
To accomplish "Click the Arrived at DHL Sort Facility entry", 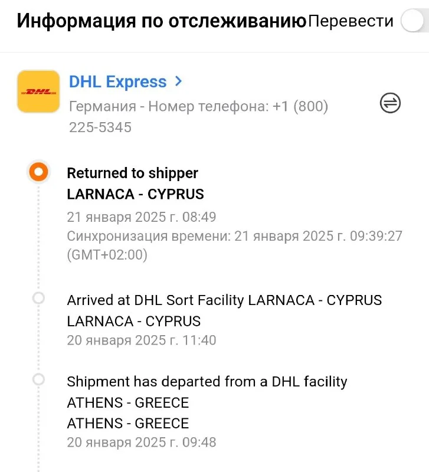I will pyautogui.click(x=224, y=300).
